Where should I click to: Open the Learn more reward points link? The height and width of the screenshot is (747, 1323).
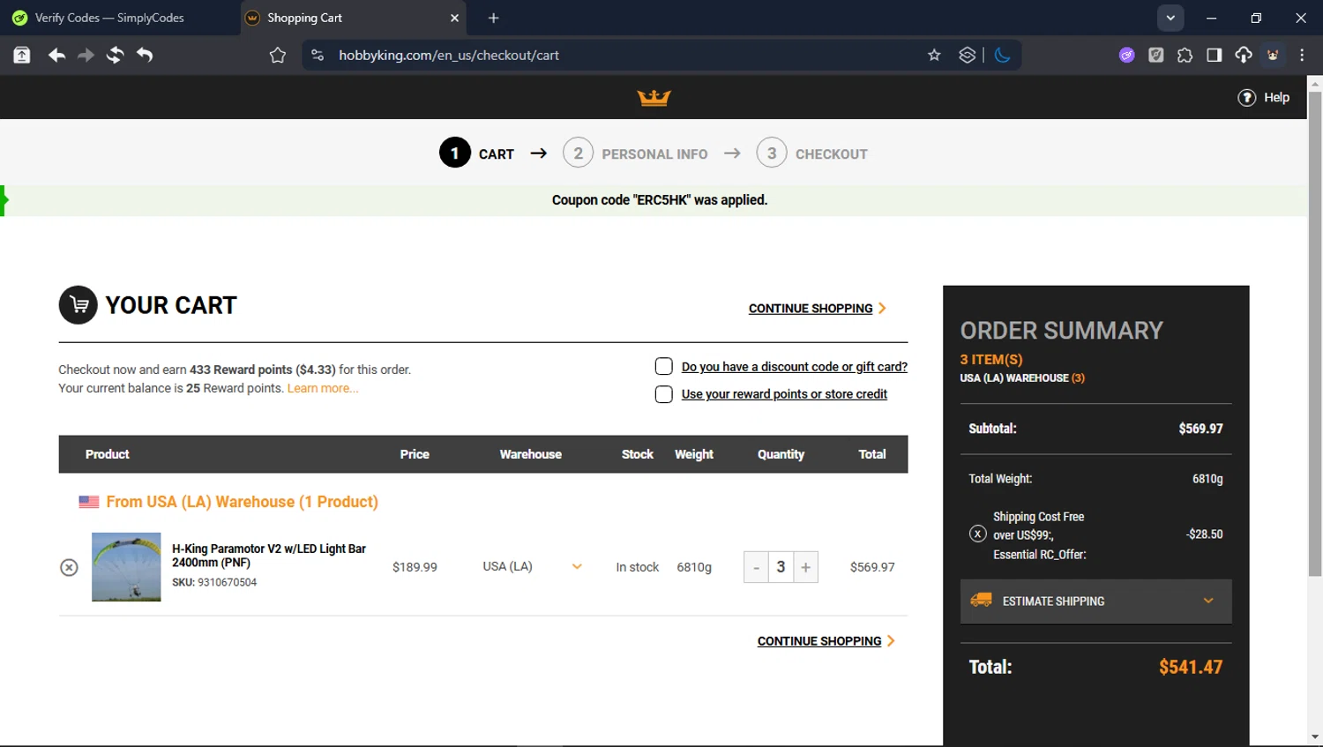pos(322,388)
